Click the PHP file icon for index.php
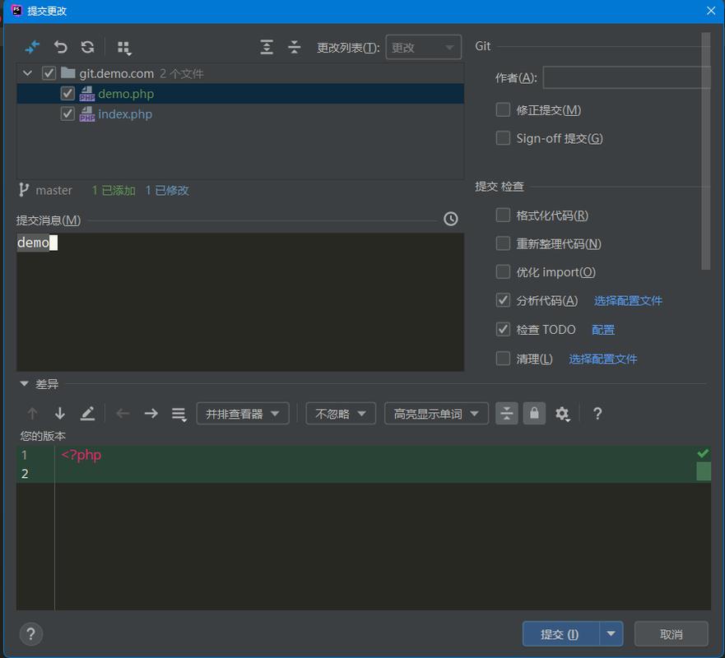The image size is (725, 658). coord(87,114)
